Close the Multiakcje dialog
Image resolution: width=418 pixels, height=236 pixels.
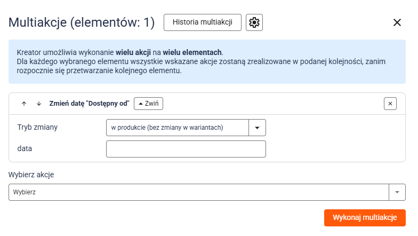pos(397,22)
